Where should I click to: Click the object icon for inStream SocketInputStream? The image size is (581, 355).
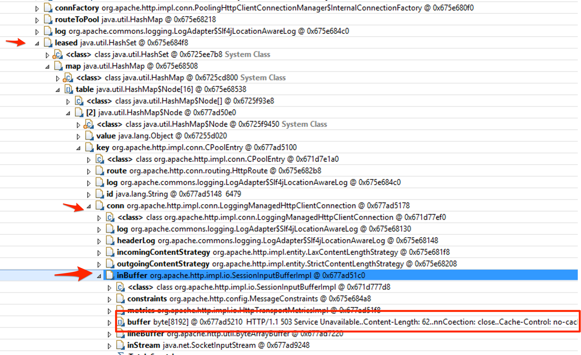(x=120, y=345)
